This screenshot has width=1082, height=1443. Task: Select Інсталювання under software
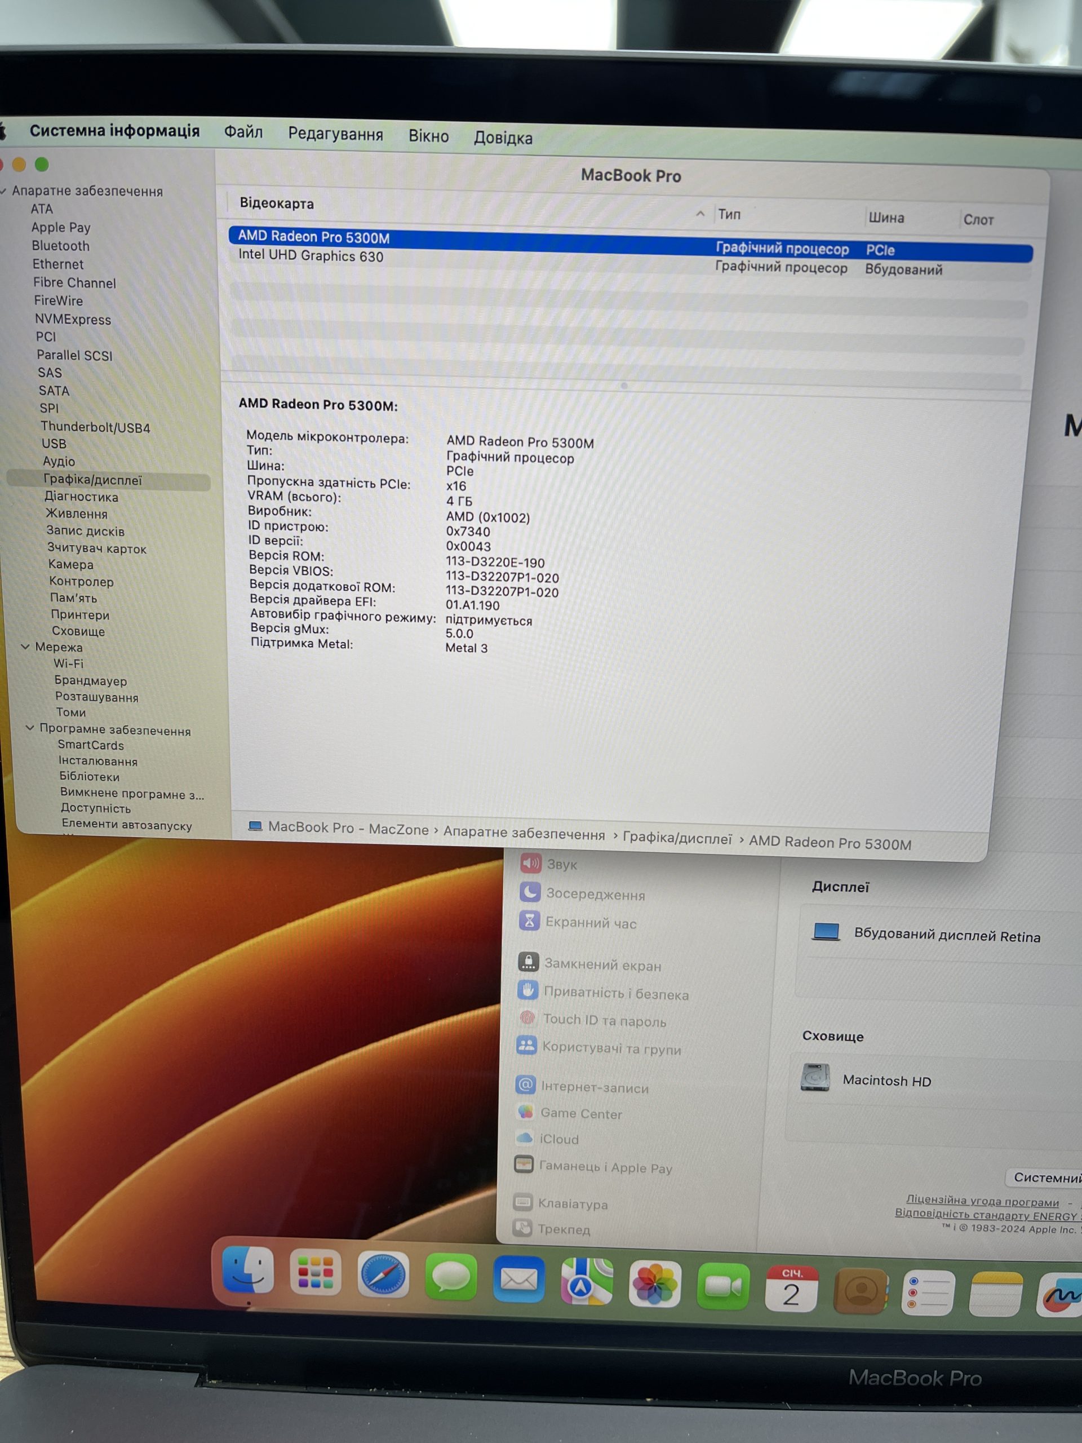98,760
